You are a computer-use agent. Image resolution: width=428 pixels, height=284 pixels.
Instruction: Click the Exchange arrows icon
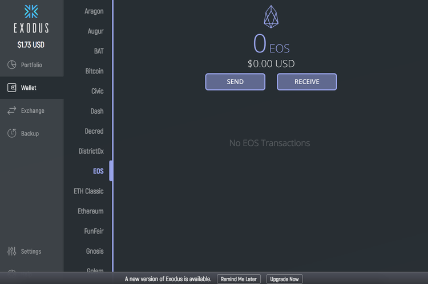click(11, 110)
